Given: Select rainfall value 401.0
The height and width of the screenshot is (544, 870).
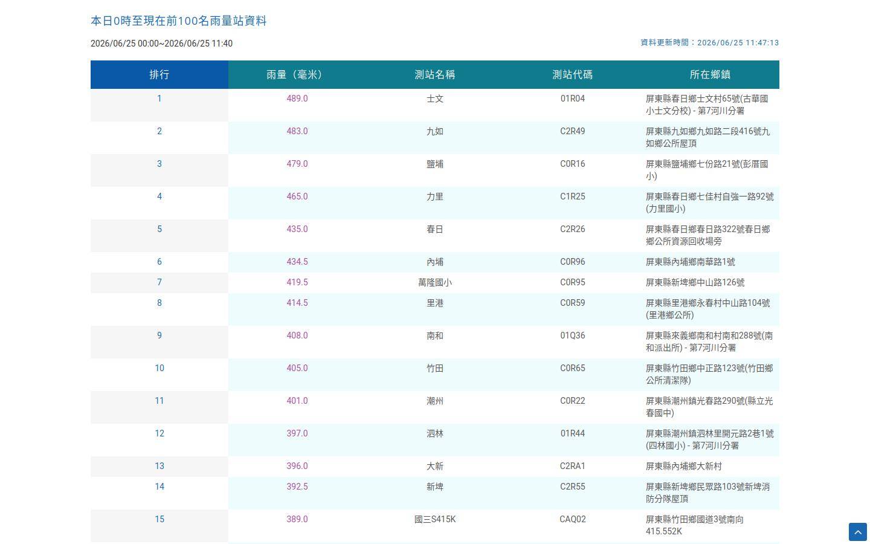Looking at the screenshot, I should 297,401.
